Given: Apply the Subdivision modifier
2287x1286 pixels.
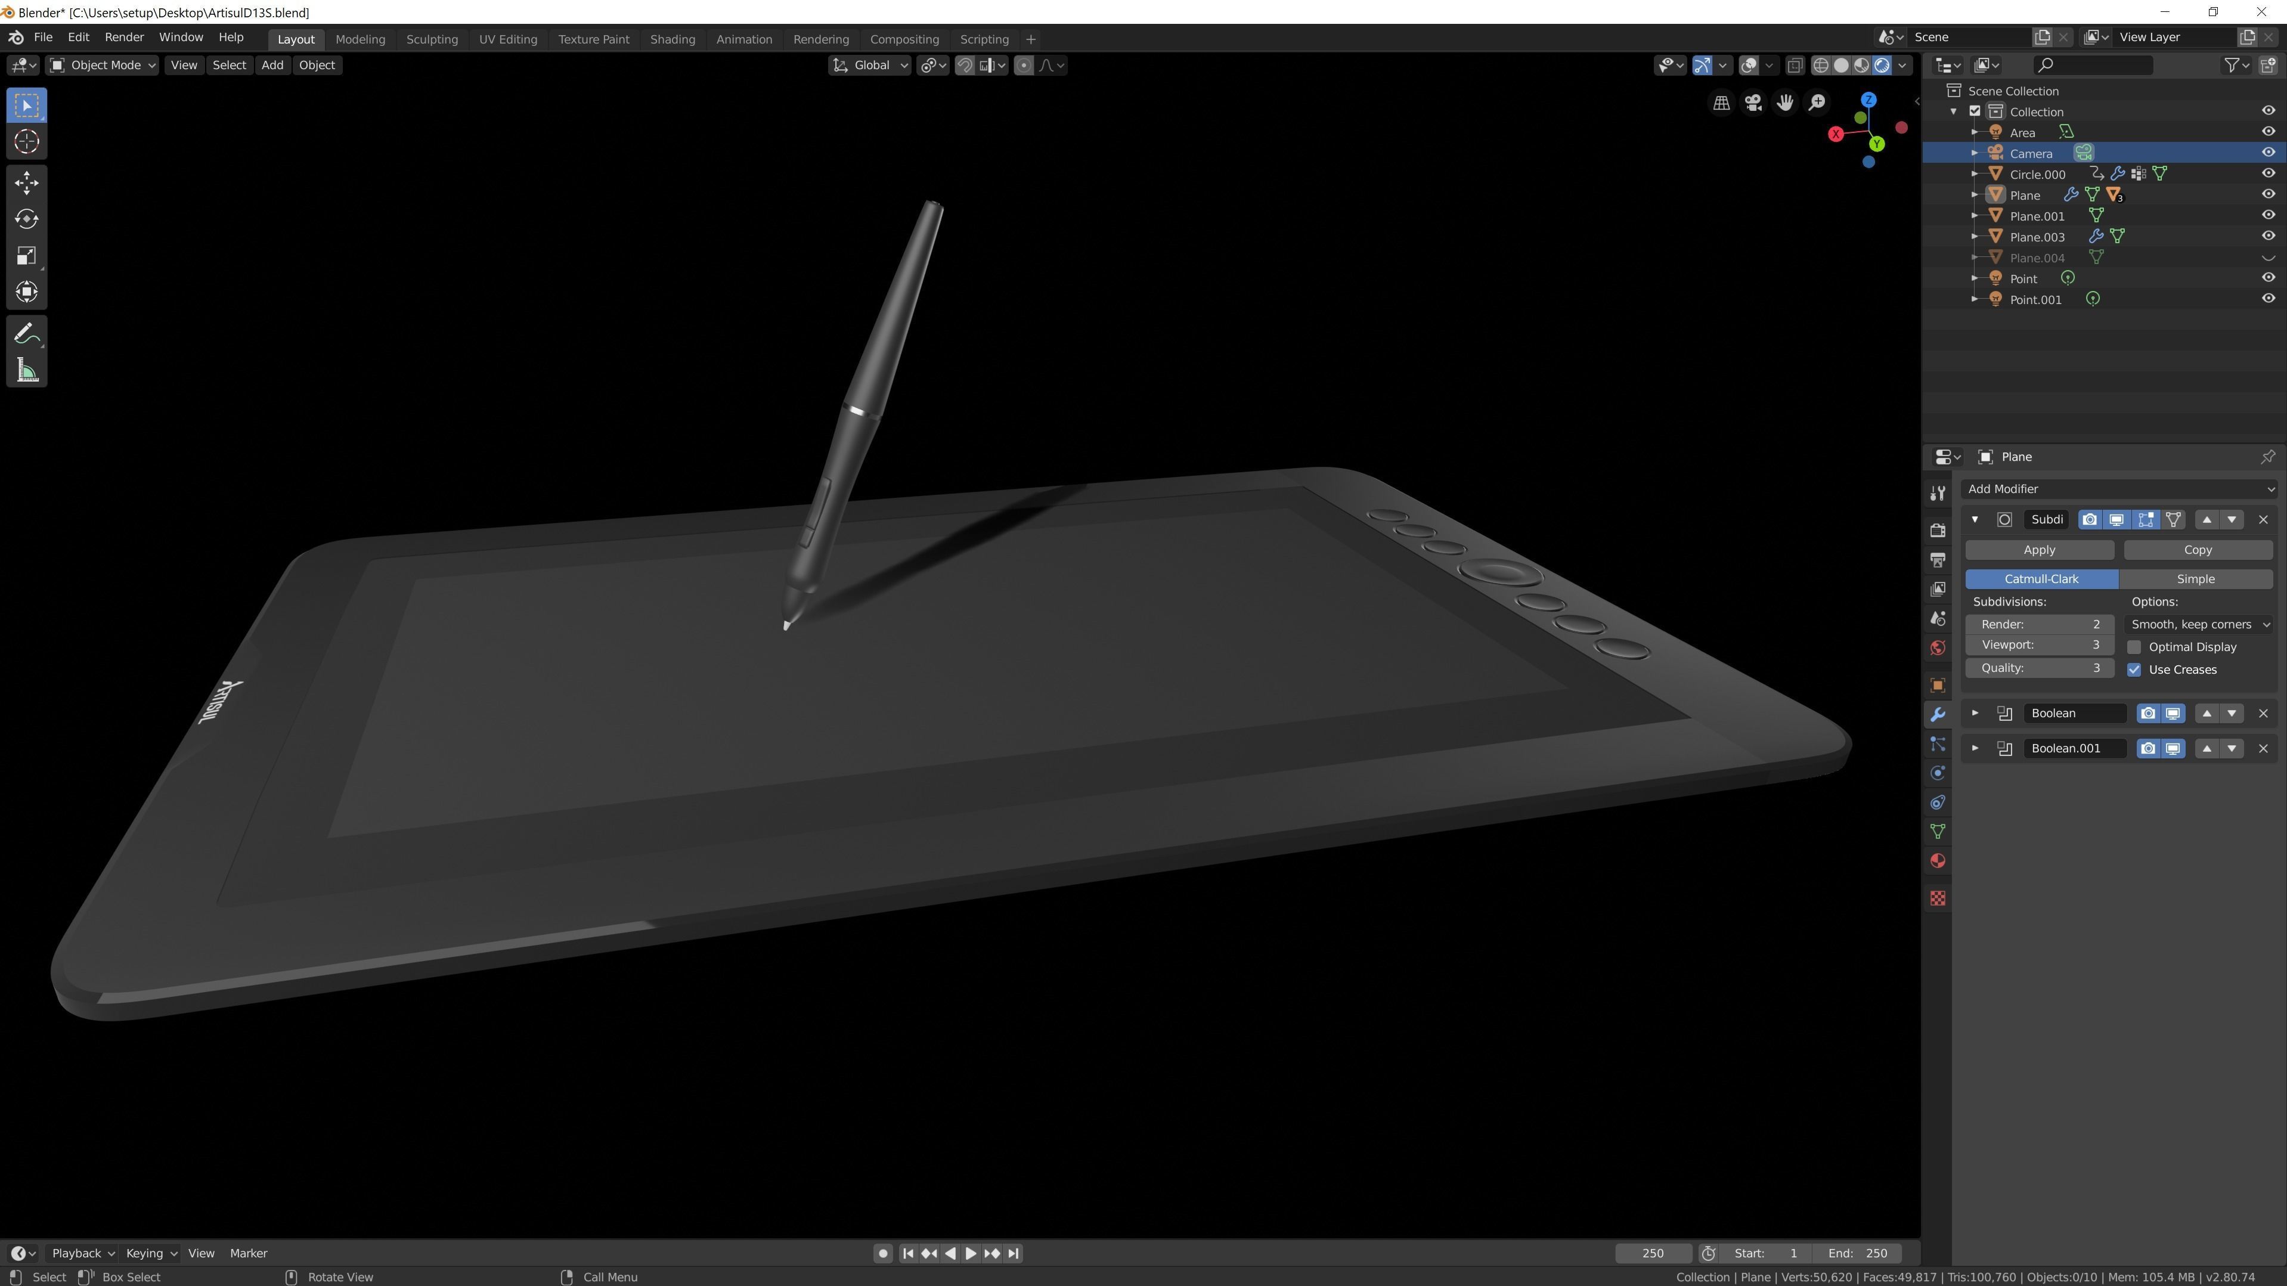Looking at the screenshot, I should pyautogui.click(x=2040, y=550).
